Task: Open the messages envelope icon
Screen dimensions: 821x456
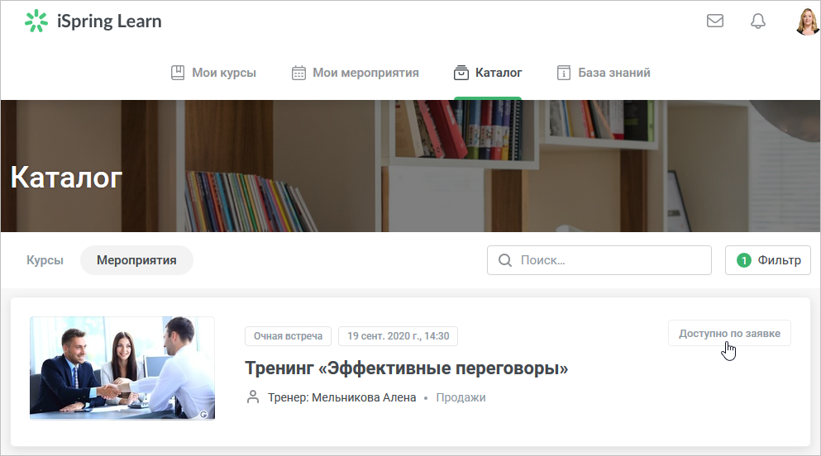Action: pos(714,21)
